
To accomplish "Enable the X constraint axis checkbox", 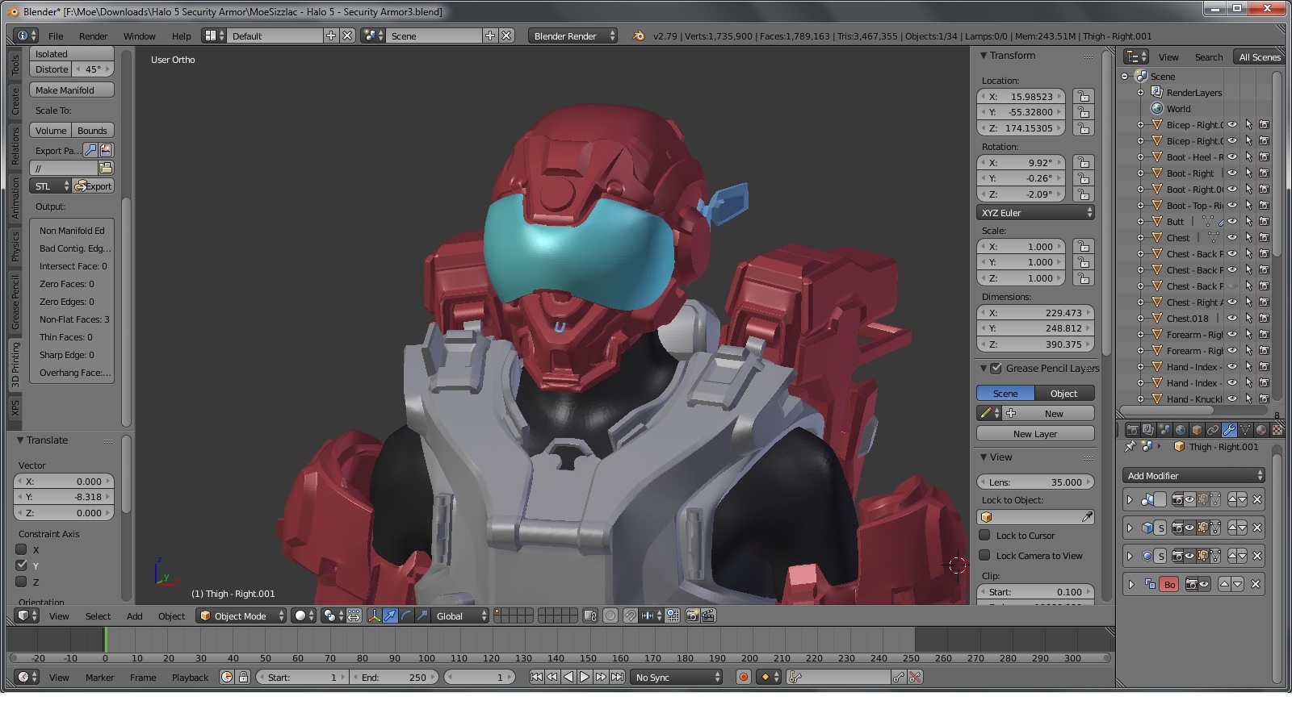I will 22,549.
